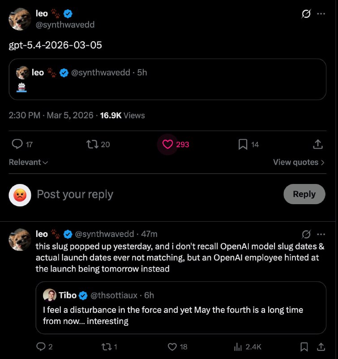Click the Grok icon on the reply tweet
338x359 pixels.
306,234
